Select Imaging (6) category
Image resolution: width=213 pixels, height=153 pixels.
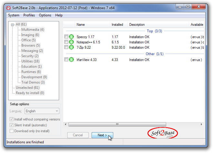tap(30, 35)
